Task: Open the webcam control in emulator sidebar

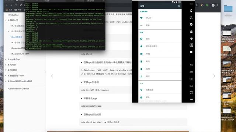Action: 191,25
